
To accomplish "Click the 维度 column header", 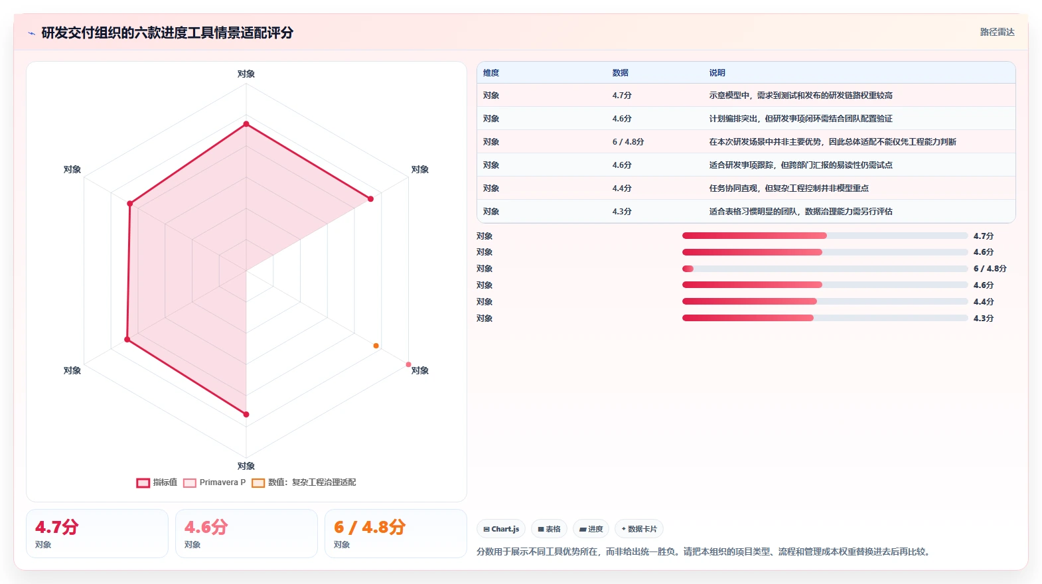I will click(491, 73).
